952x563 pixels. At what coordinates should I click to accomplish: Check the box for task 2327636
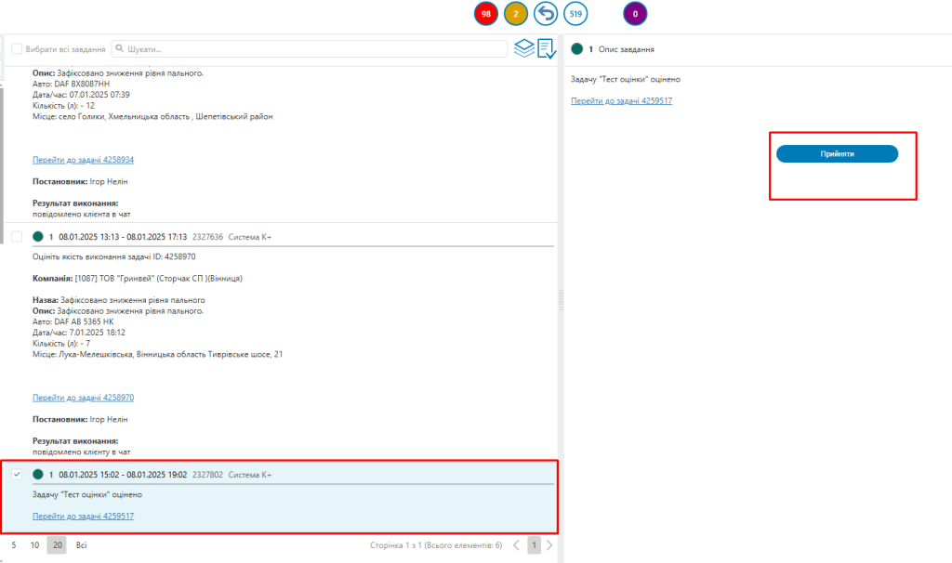(17, 237)
